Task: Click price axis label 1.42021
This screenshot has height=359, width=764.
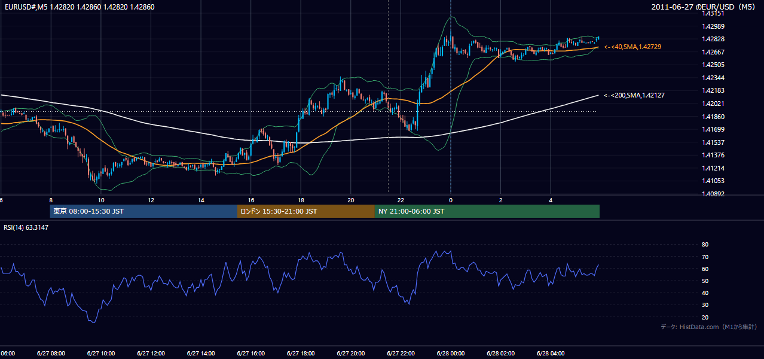Action: point(713,104)
